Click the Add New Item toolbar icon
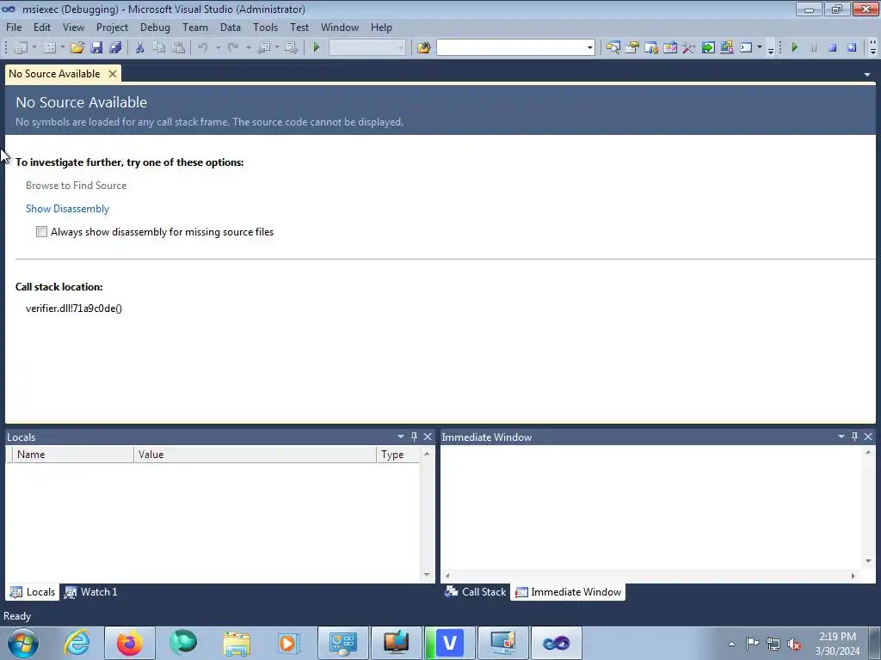Image resolution: width=881 pixels, height=660 pixels. [x=49, y=48]
